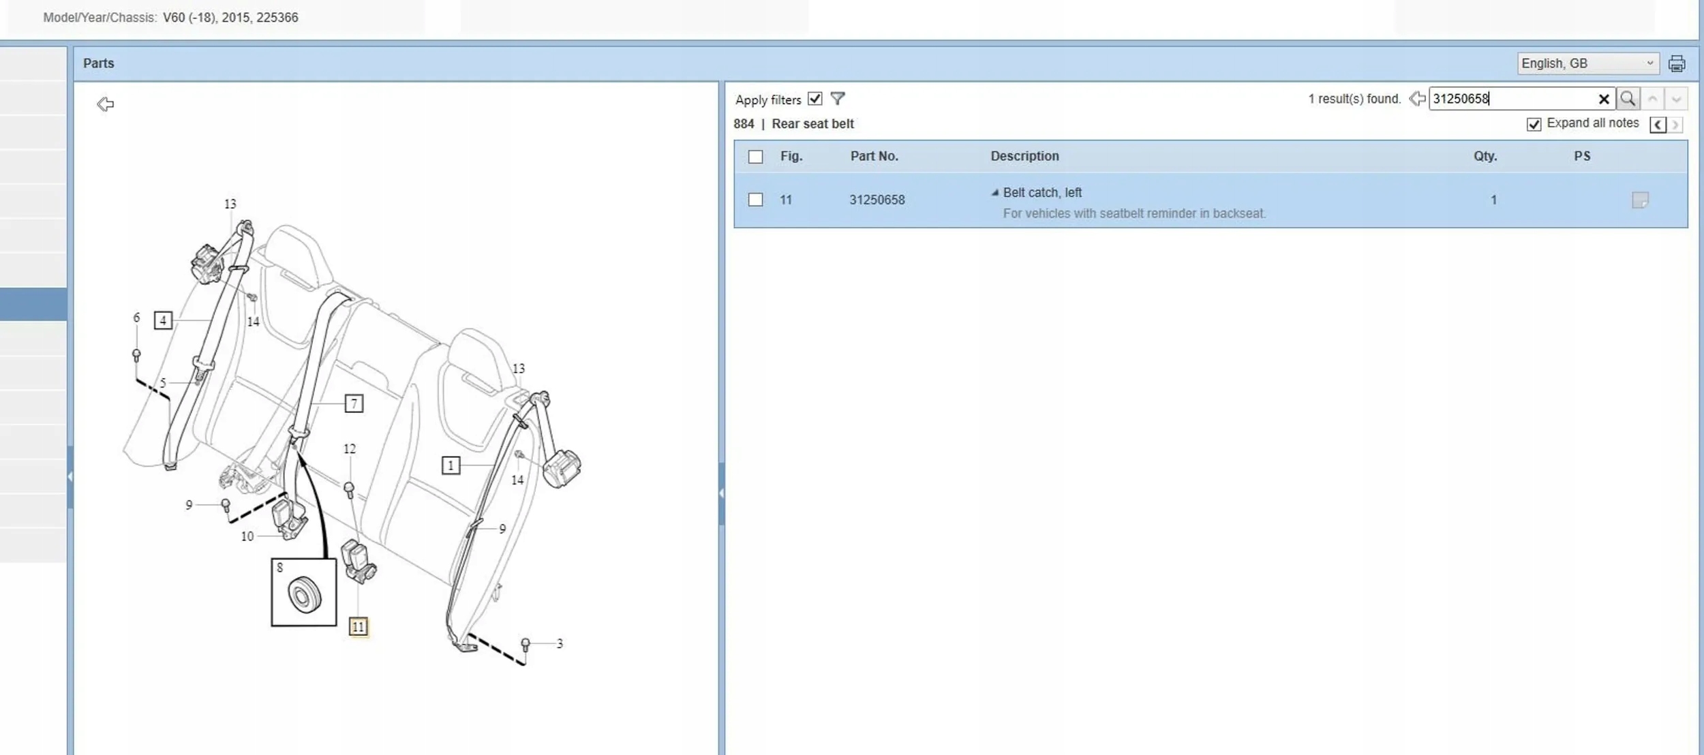Viewport: 1704px width, 755px height.
Task: Collapse the Belt catch, left note triangle
Action: coord(994,193)
